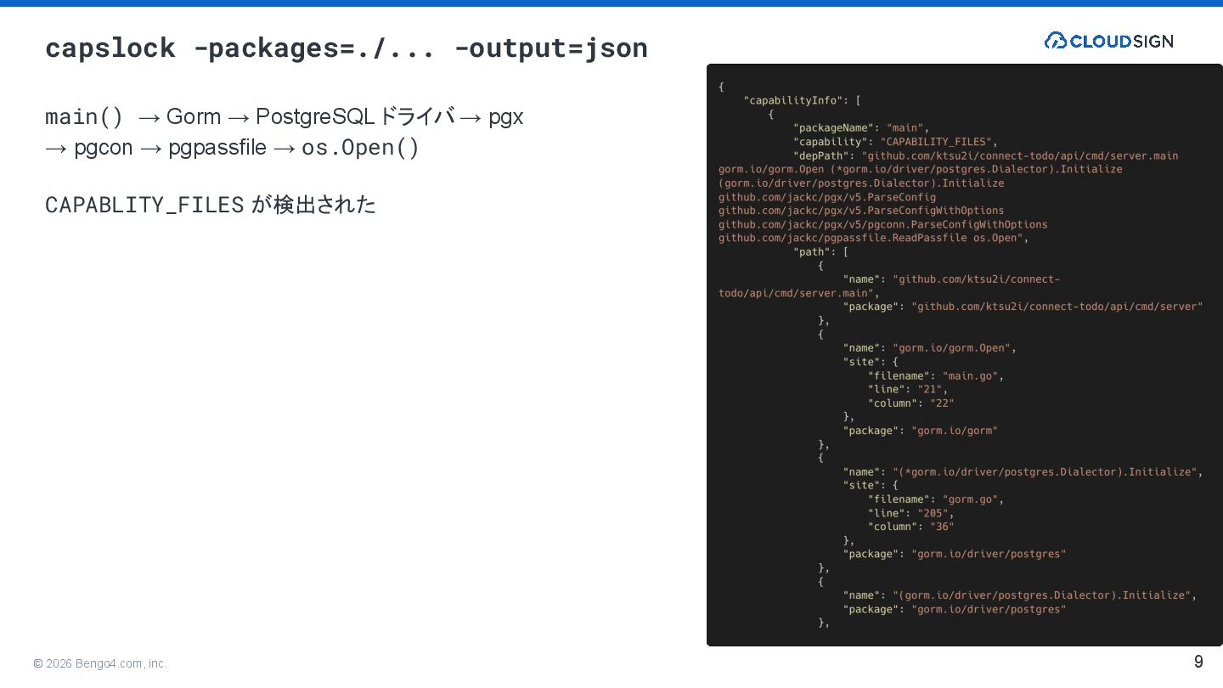Image resolution: width=1223 pixels, height=688 pixels.
Task: Click the "filename": "gorm.go" line
Action: point(936,499)
